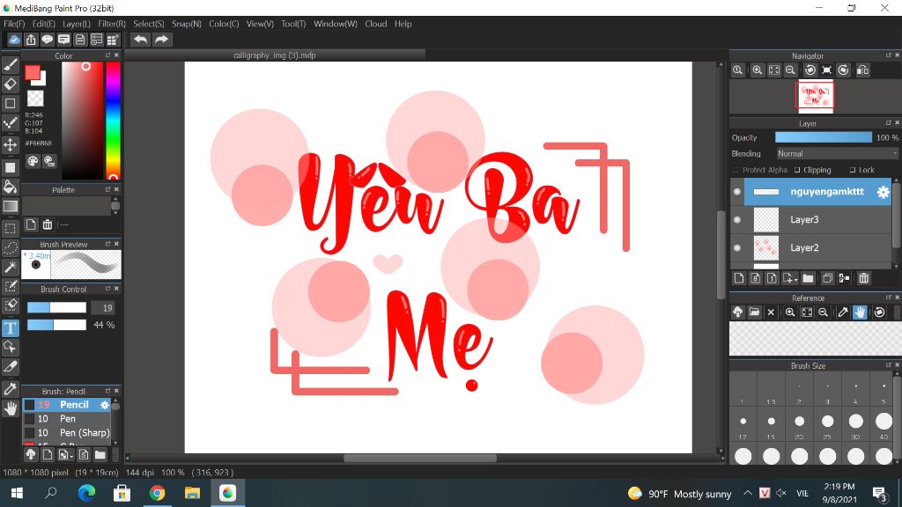The image size is (902, 507).
Task: Select the Gradient tool
Action: pos(11,206)
